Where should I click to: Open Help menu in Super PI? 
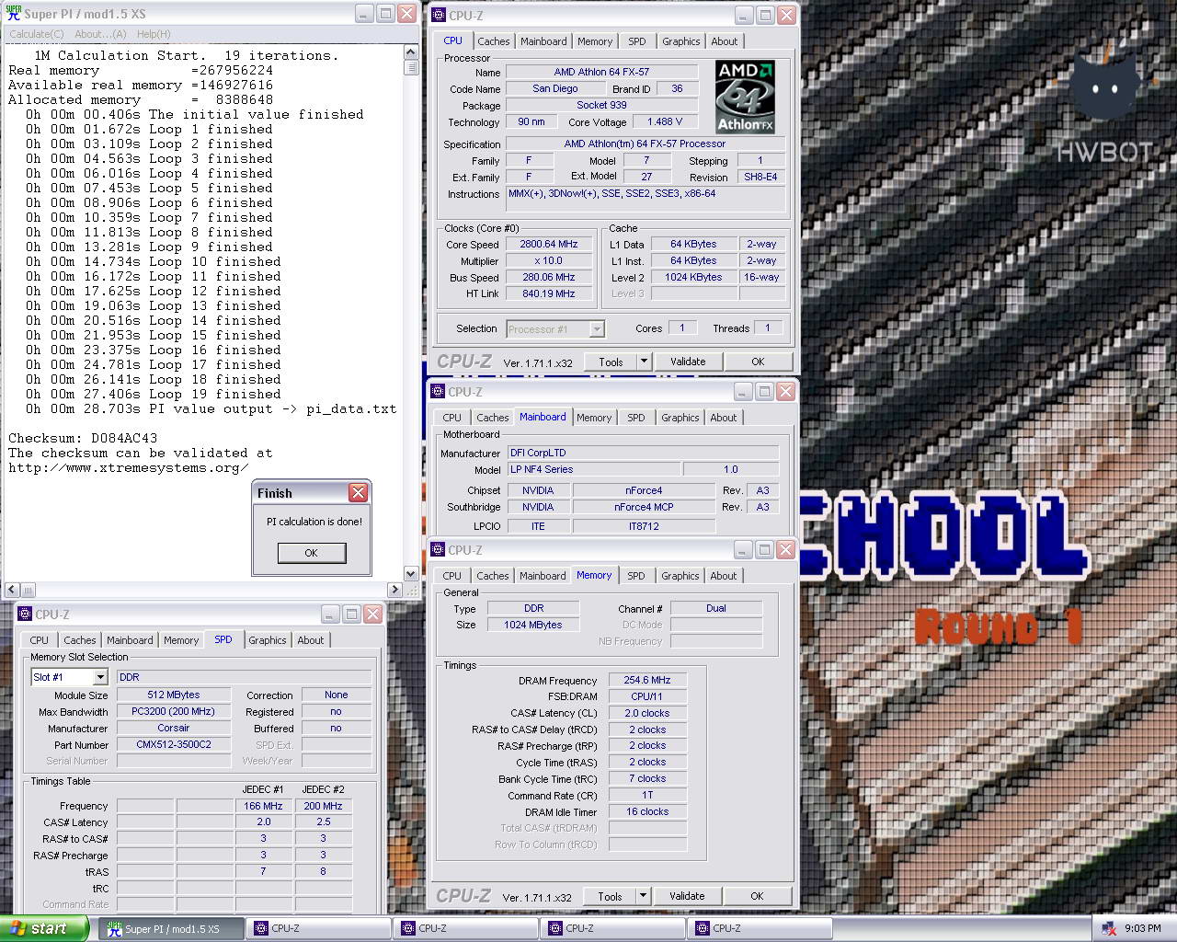154,34
